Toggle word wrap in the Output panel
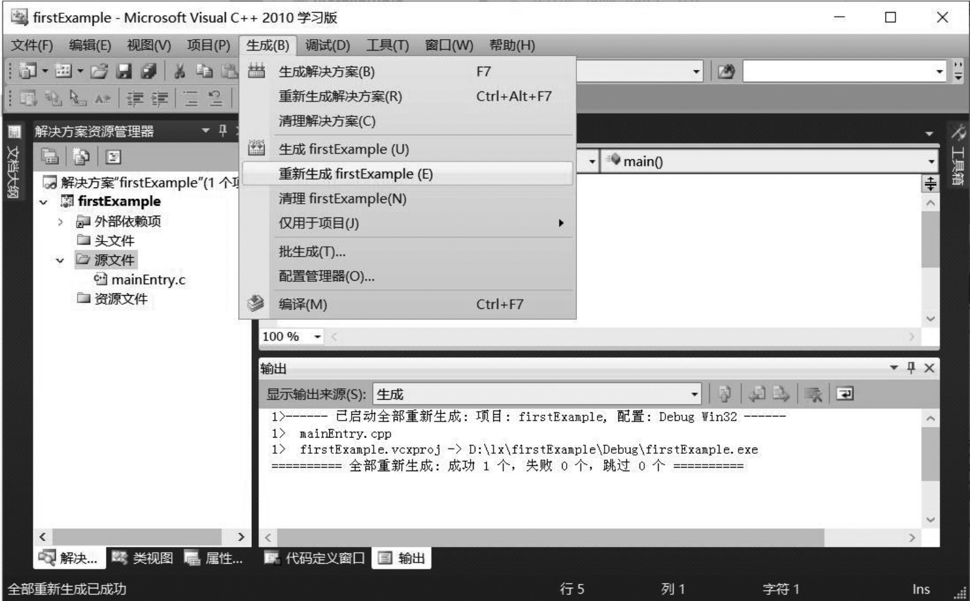 (x=844, y=394)
